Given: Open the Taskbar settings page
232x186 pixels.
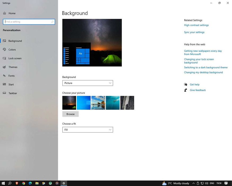Looking at the screenshot, I should pyautogui.click(x=29, y=93).
